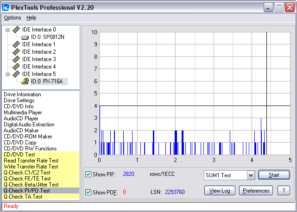Open Read Transfer Rate Test
297x212 pixels.
[x=31, y=161]
